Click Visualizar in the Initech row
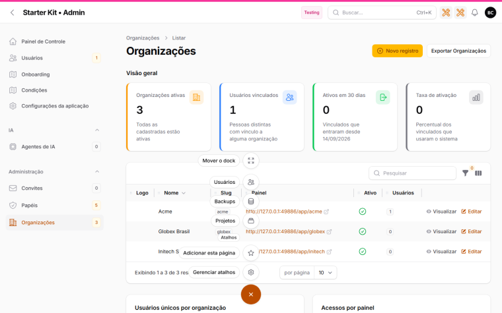 441,252
